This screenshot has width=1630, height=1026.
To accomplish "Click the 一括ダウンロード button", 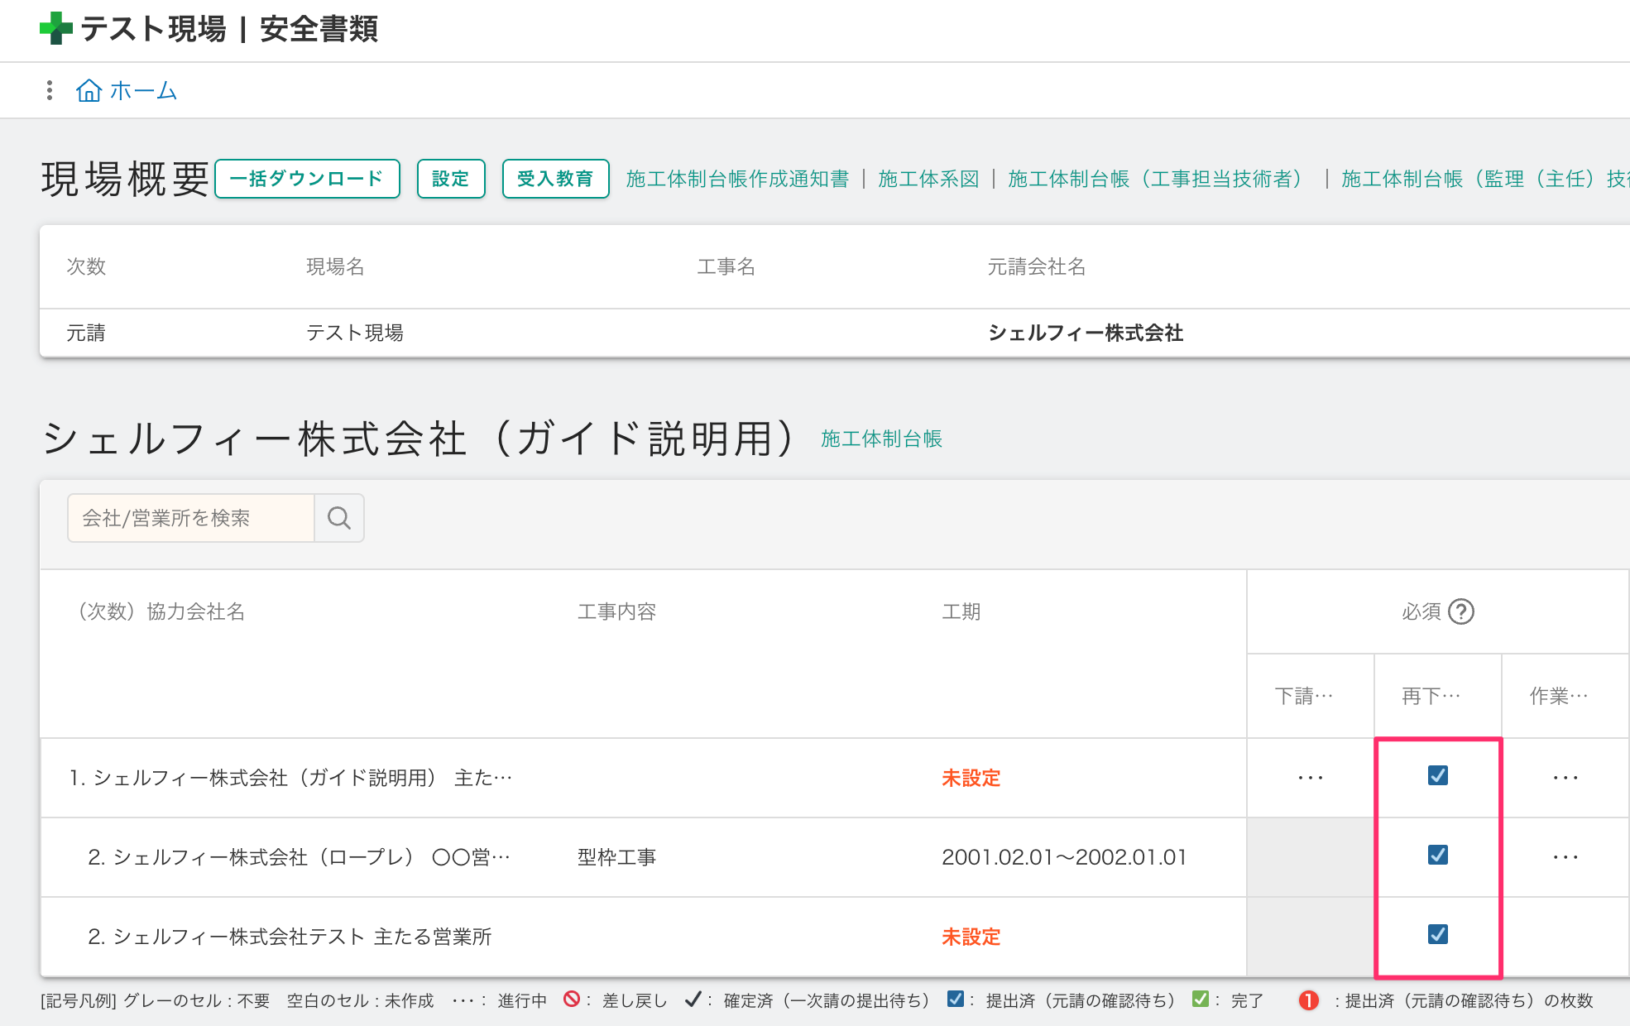I will (x=307, y=179).
